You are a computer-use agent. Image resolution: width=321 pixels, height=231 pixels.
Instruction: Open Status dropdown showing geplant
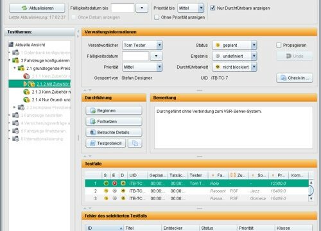coord(254,45)
